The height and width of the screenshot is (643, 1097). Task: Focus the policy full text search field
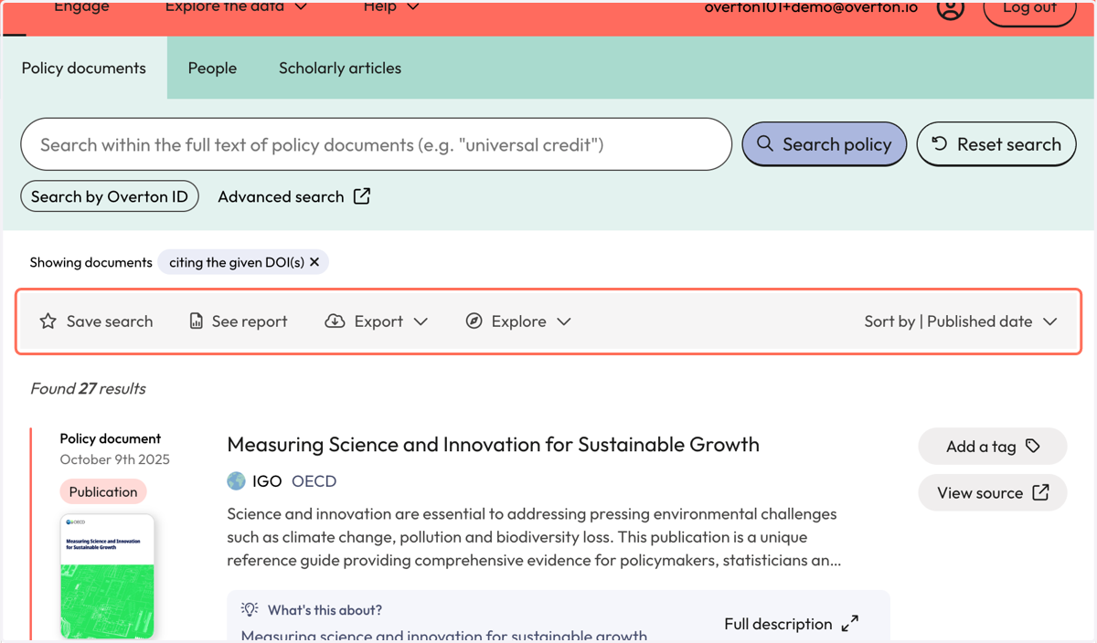coord(377,144)
